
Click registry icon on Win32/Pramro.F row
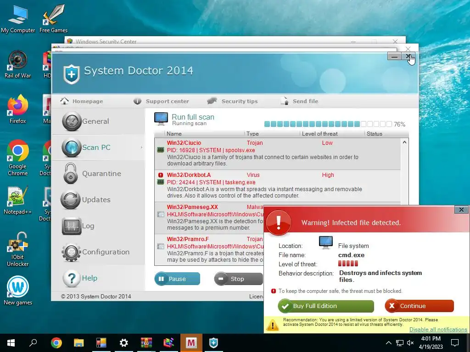click(161, 246)
